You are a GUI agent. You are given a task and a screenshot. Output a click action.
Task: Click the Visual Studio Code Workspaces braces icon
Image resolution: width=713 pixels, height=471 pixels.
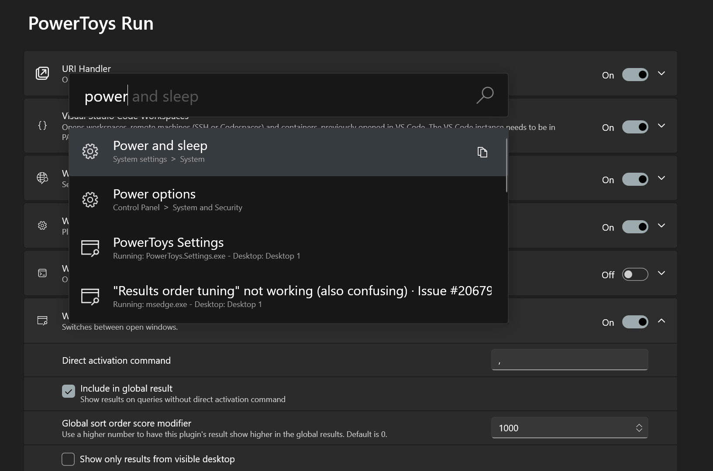[x=42, y=125]
